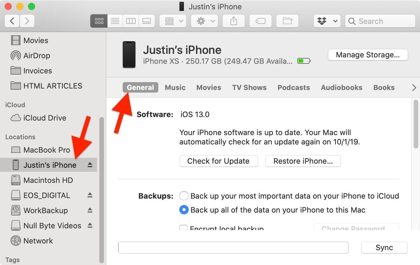This screenshot has width=420, height=265.
Task: Open the grouping options dropdown
Action: pyautogui.click(x=173, y=21)
